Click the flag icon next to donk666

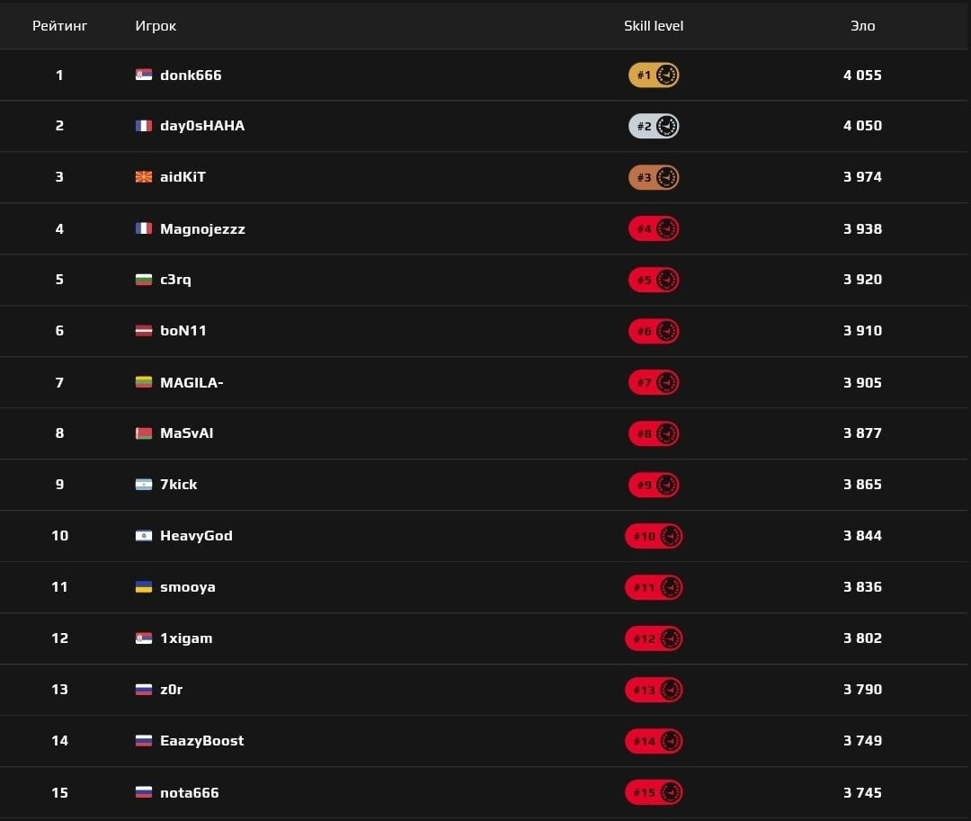coord(144,75)
